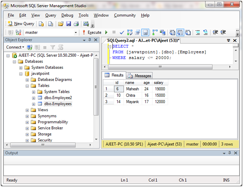
Task: Click the Cancel Executing Query stop icon
Action: point(114,32)
